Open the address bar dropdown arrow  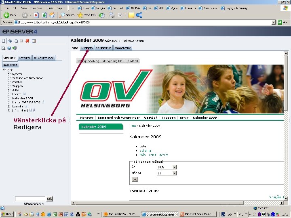[273, 22]
